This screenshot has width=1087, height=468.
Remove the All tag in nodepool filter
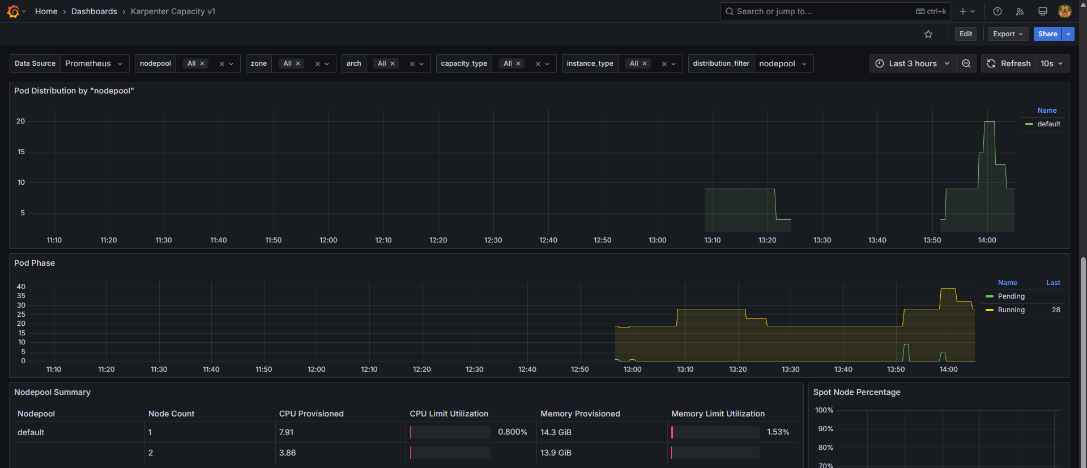pyautogui.click(x=202, y=63)
